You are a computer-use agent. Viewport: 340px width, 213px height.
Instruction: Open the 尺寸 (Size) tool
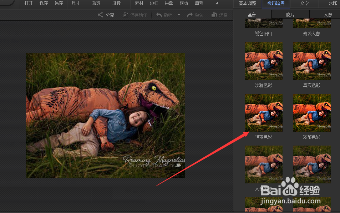coord(76,3)
